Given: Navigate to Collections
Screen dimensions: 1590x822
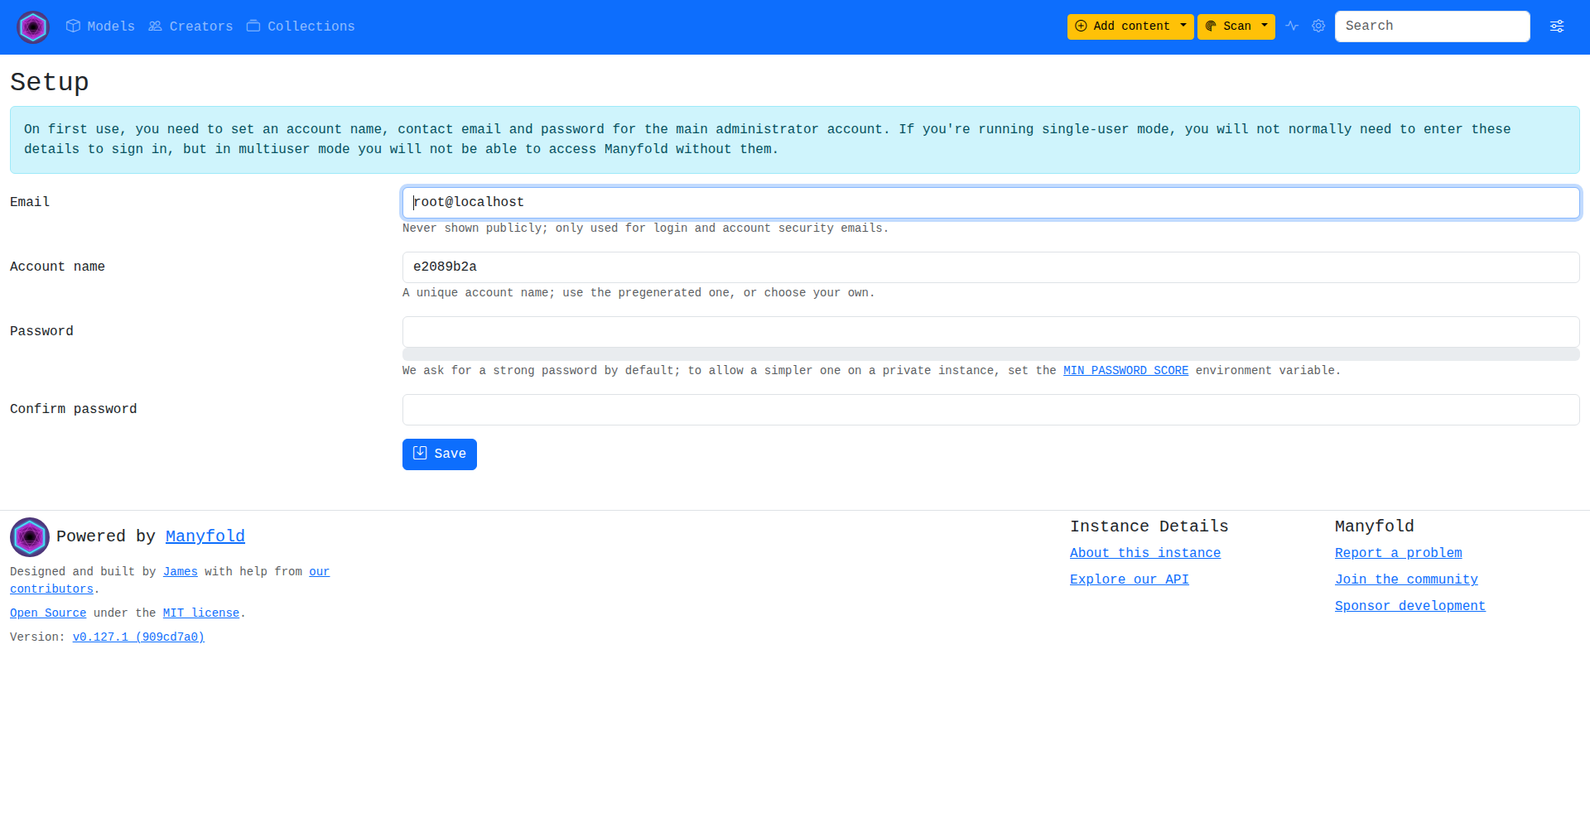Looking at the screenshot, I should tap(301, 26).
